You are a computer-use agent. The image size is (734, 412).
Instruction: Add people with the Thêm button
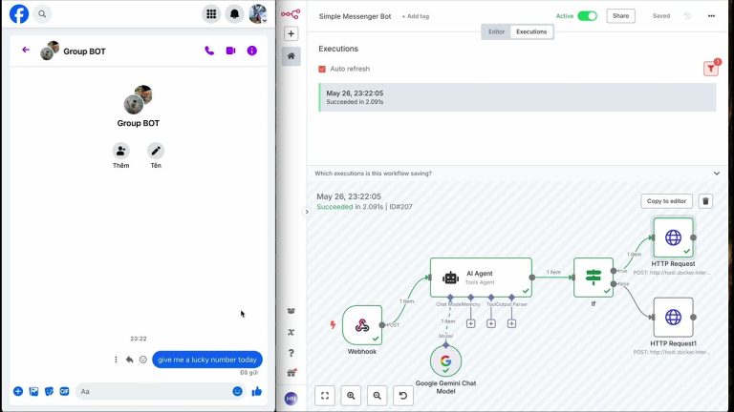pyautogui.click(x=120, y=151)
